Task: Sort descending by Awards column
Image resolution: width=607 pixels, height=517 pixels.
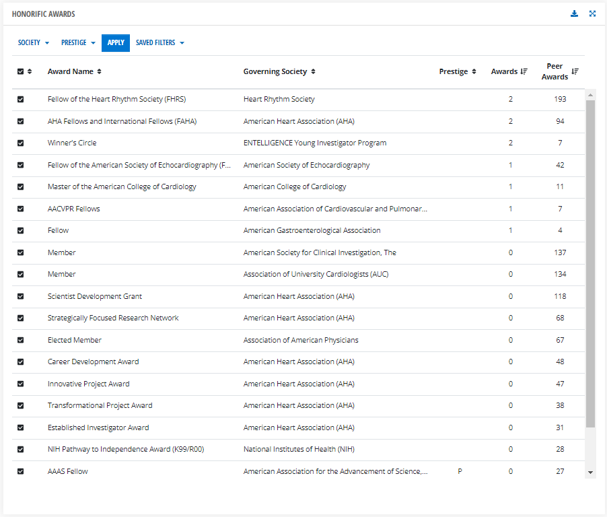Action: click(524, 71)
